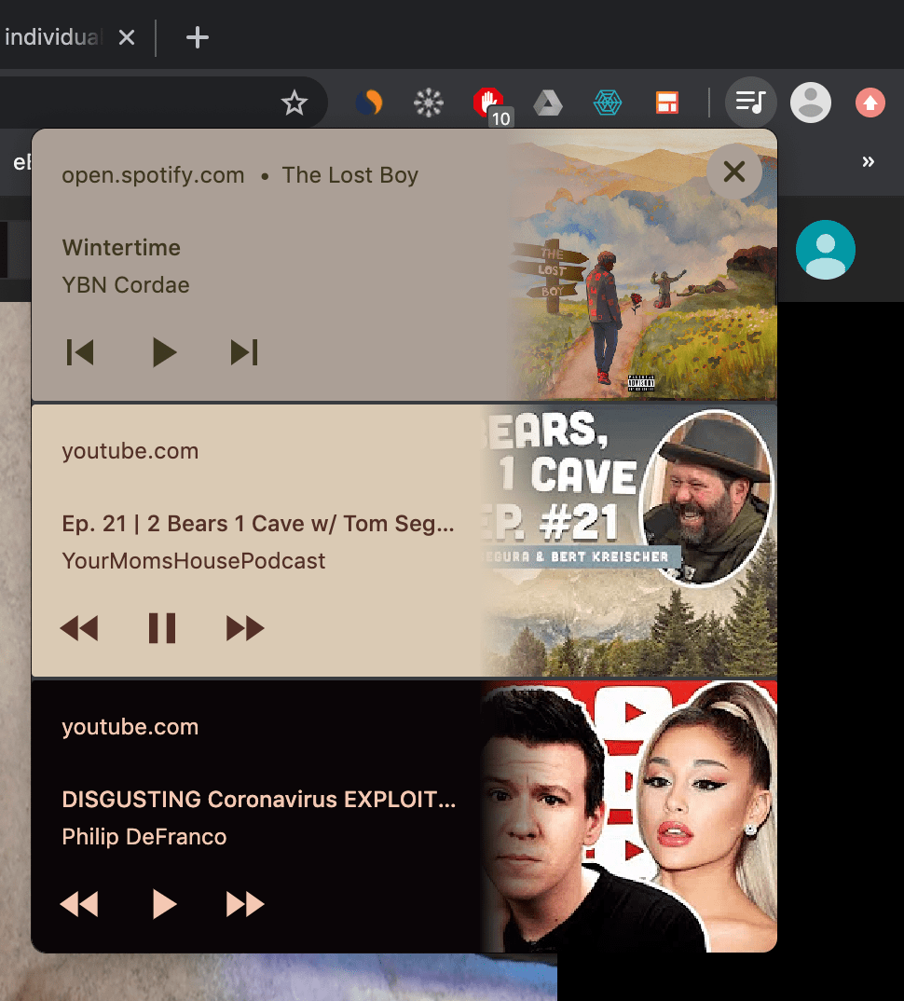Click the 'Philip DeFranco' channel name
This screenshot has width=904, height=1001.
coord(144,836)
